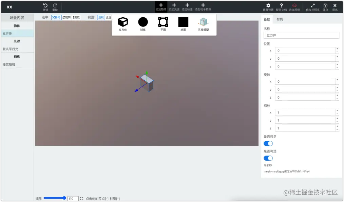344x202 pixels.
Task: Click the 添加粒子特效 particle effect button
Action: 203,7
